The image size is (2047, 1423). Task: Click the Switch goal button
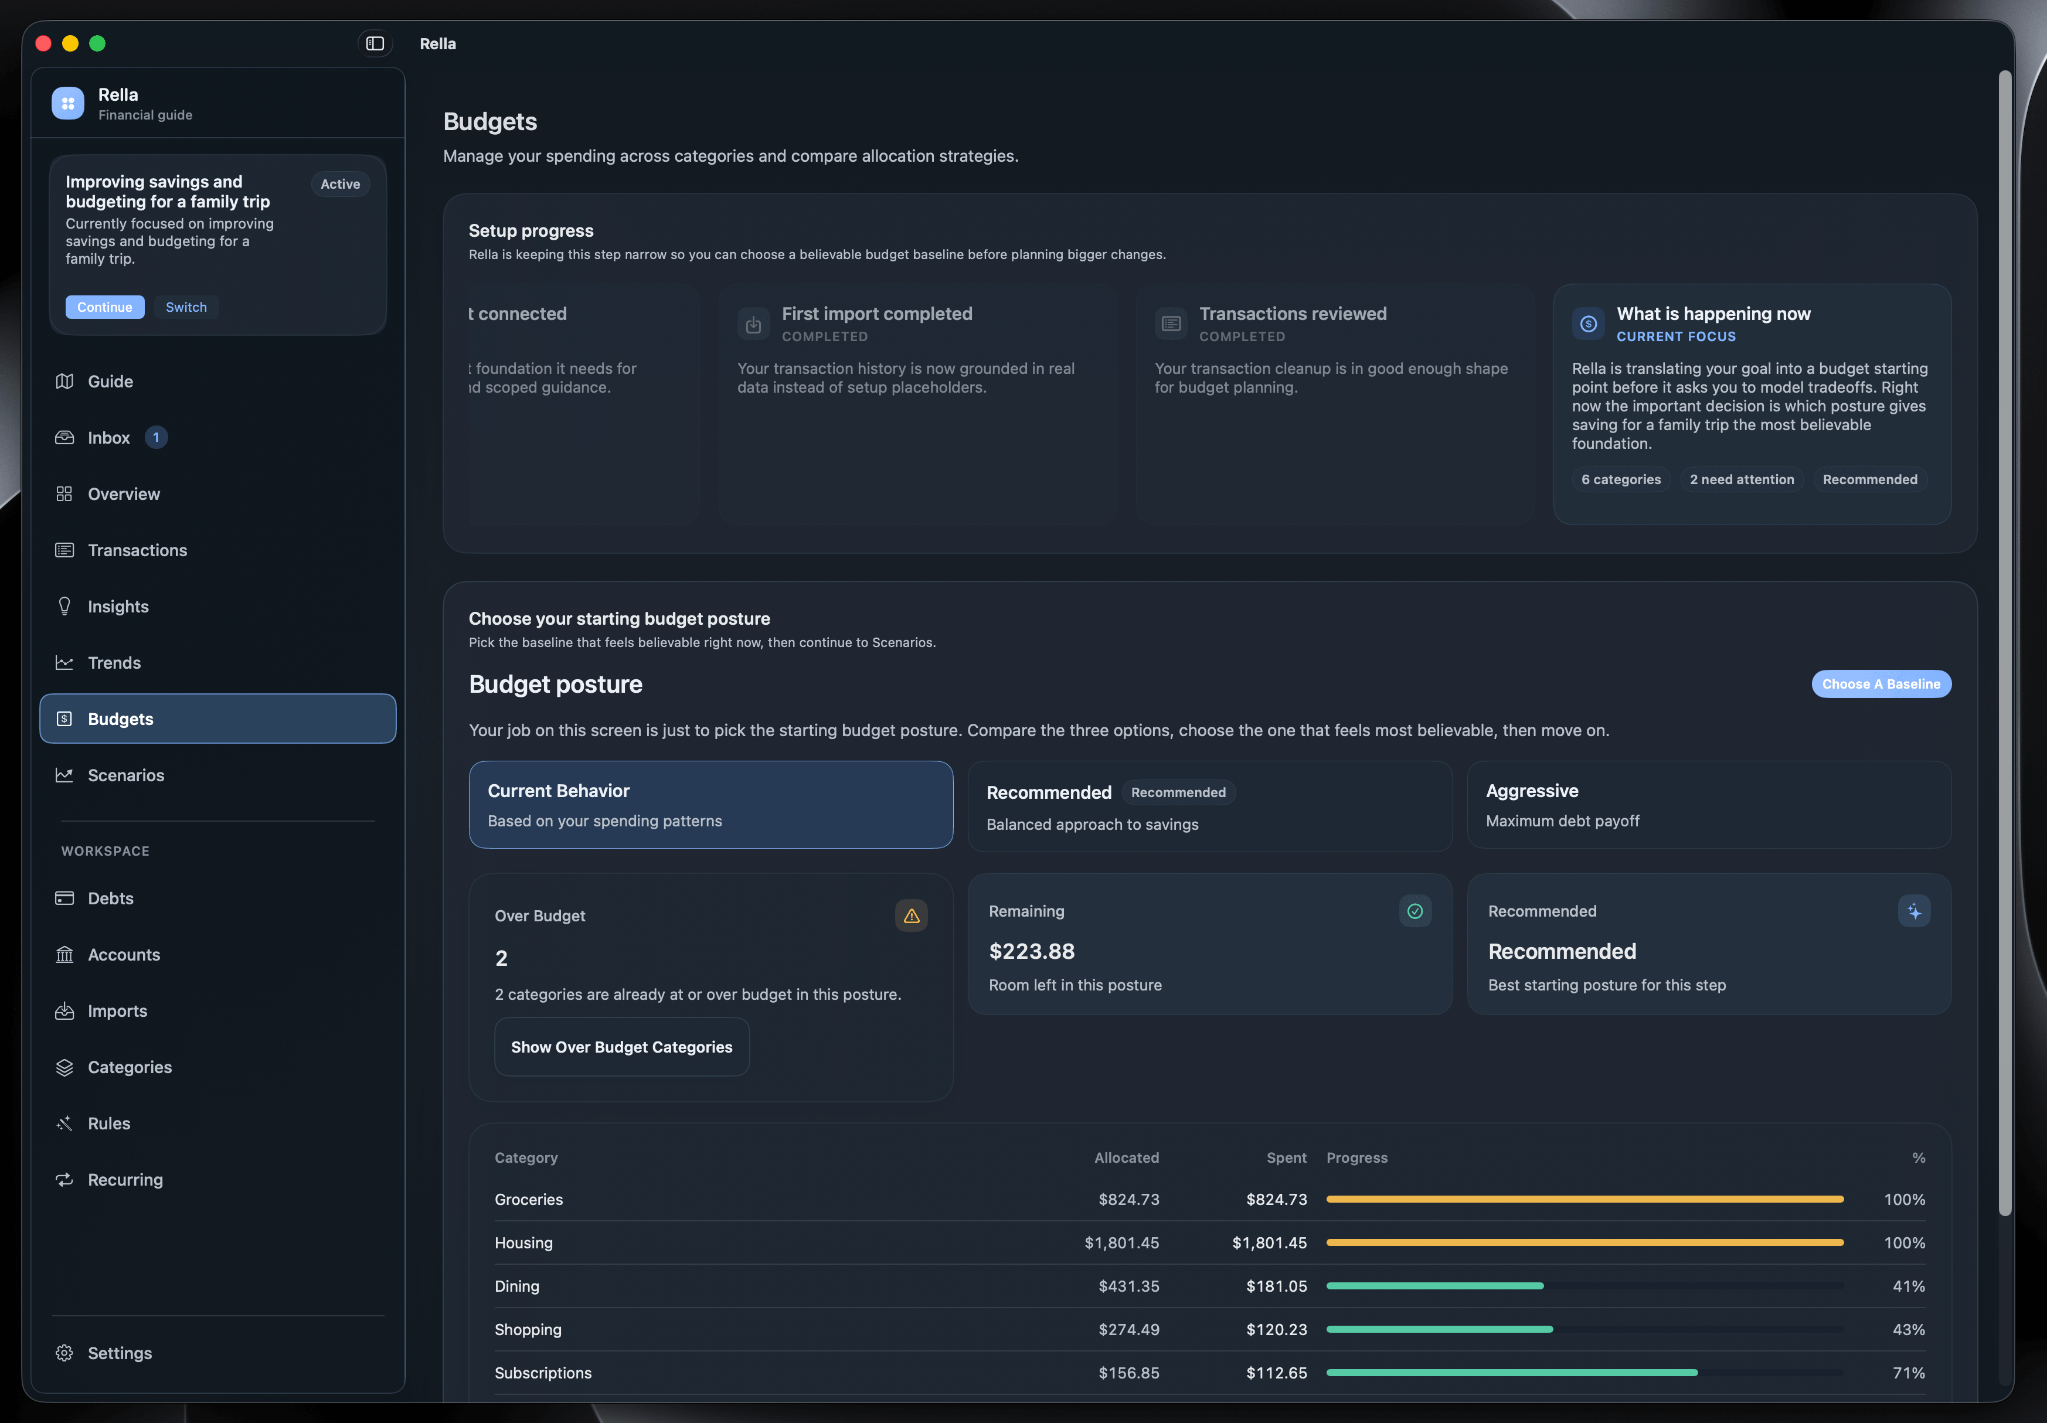185,307
